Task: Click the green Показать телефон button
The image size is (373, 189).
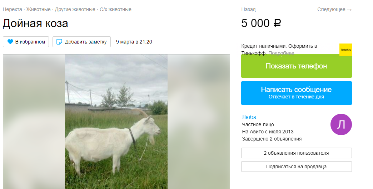Action: pos(297,66)
